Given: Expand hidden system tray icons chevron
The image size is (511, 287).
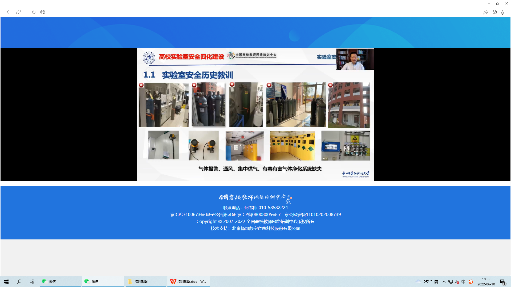Looking at the screenshot, I should pos(444,282).
